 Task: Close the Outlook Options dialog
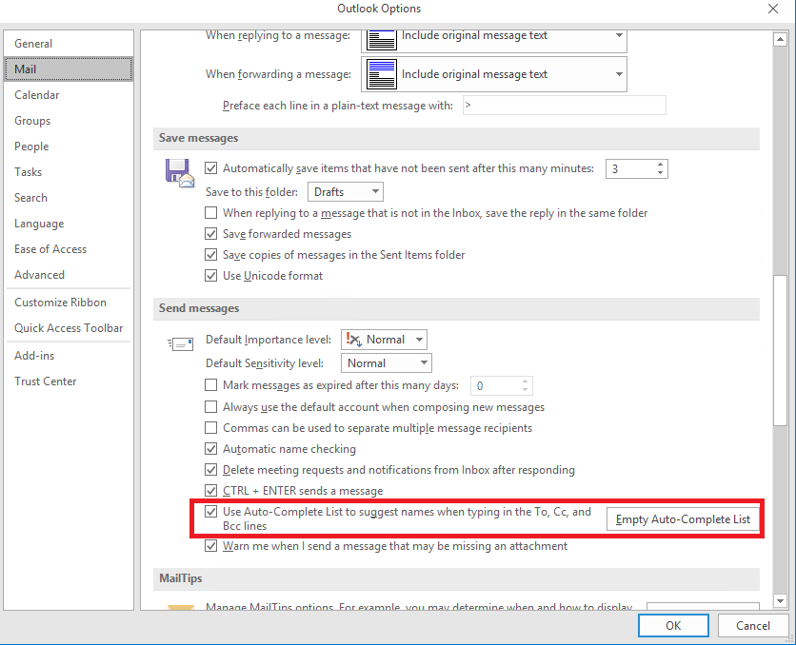tap(773, 9)
